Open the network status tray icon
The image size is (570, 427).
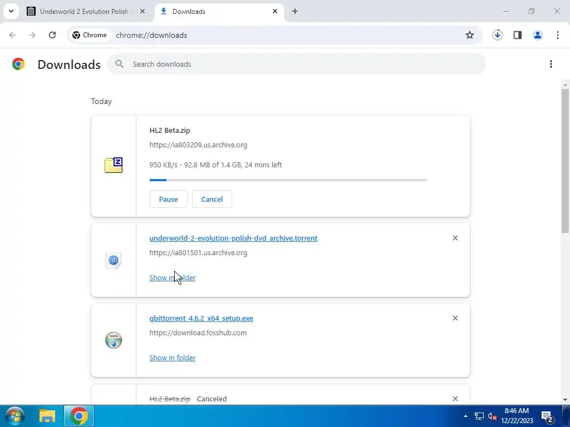[x=479, y=416]
